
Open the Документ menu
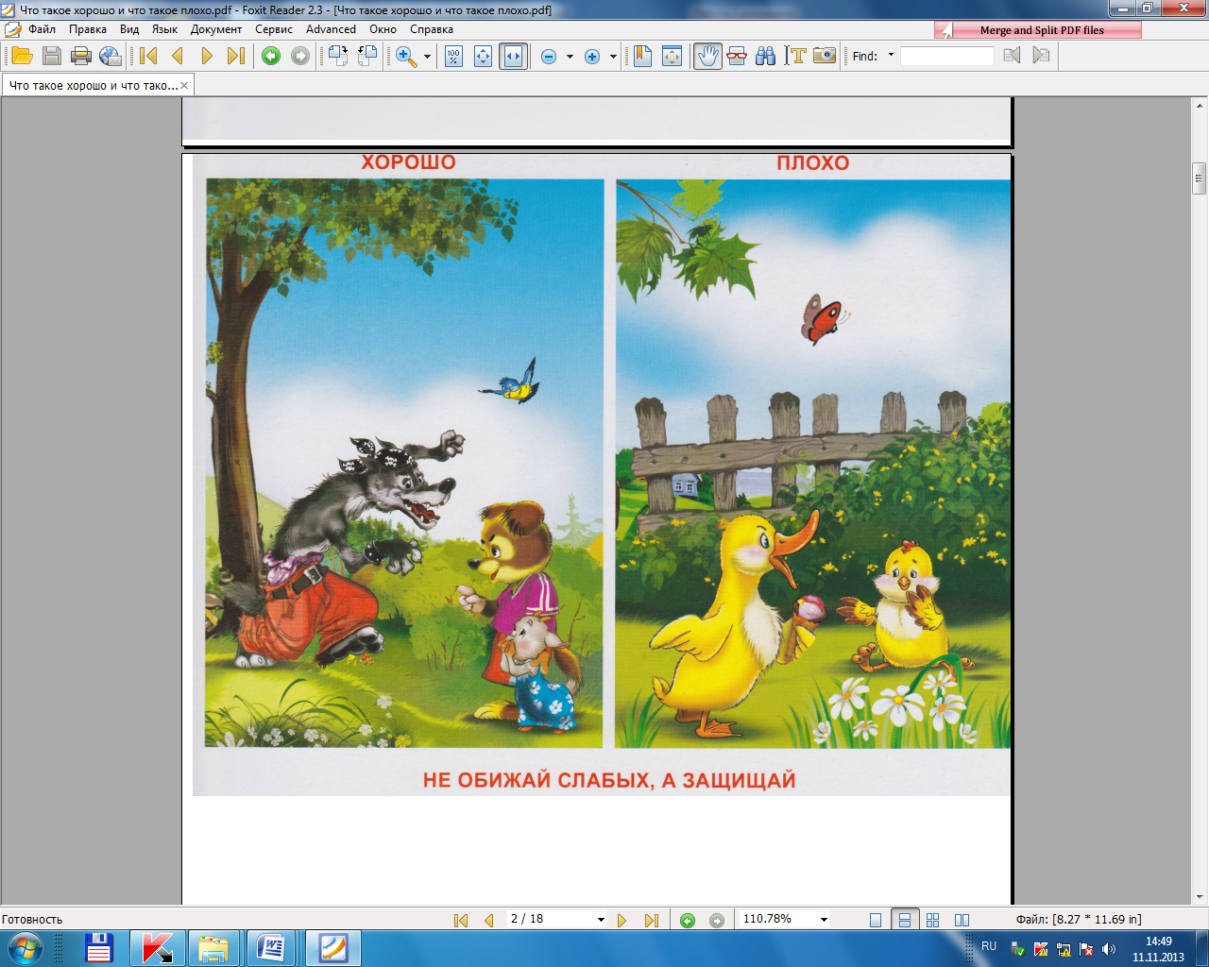[216, 29]
